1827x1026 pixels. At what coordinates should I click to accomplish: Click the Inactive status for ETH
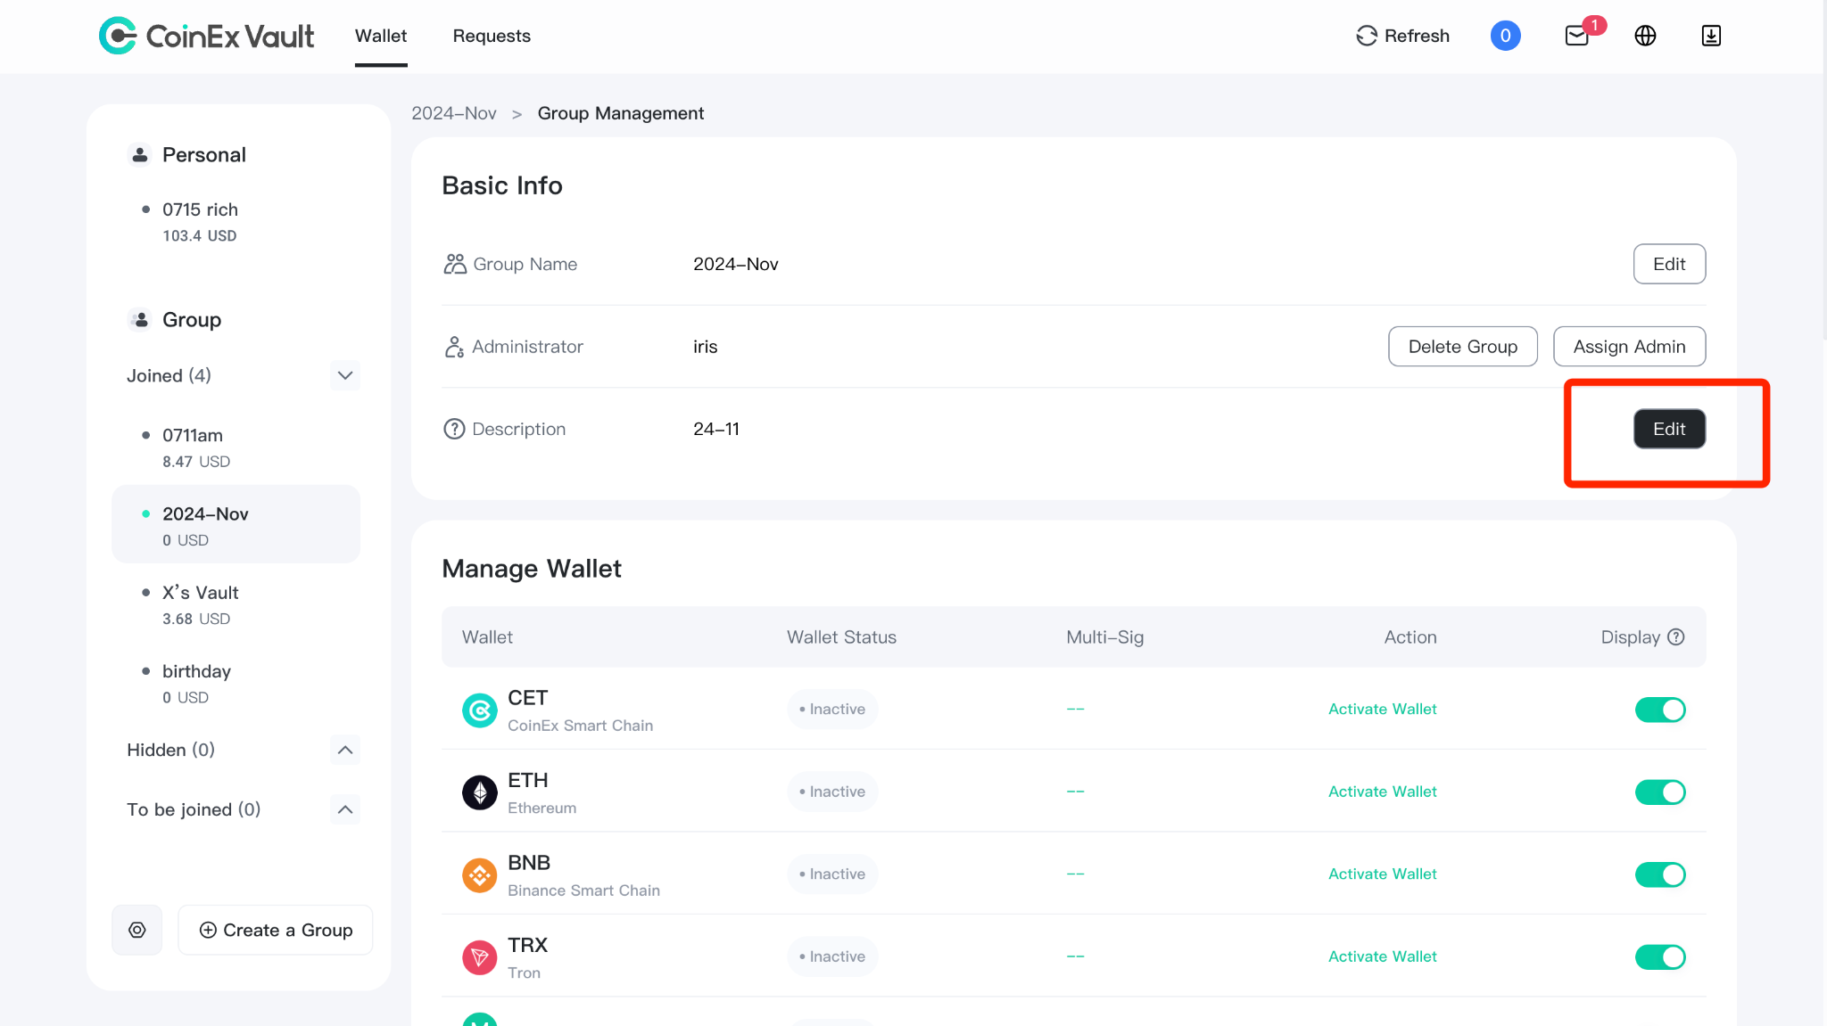[x=832, y=792]
